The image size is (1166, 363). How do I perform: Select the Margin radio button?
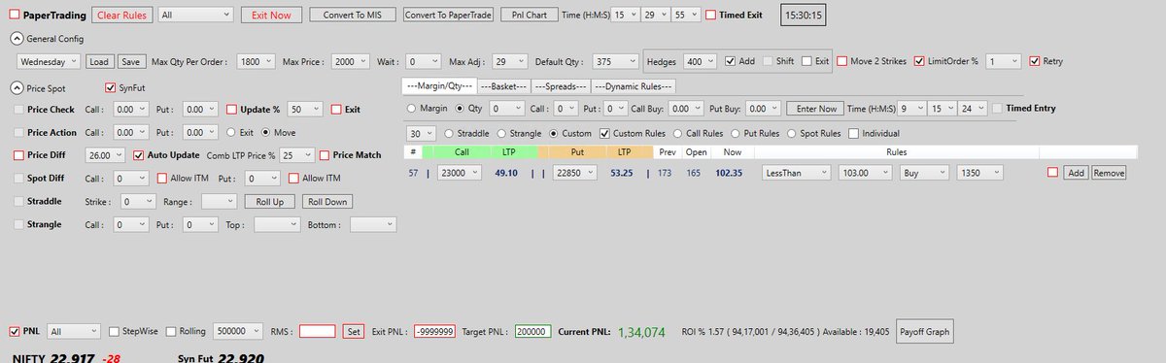click(412, 109)
